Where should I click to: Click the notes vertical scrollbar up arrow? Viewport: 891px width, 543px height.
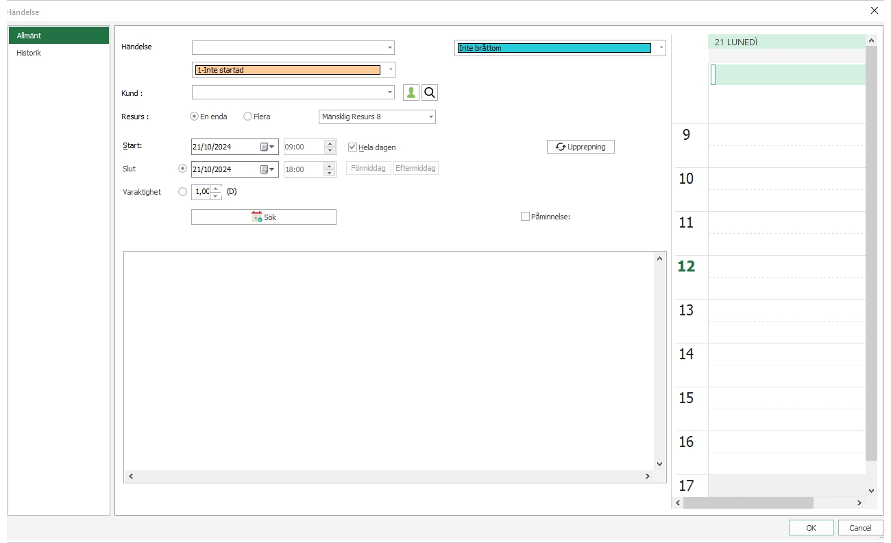point(660,258)
